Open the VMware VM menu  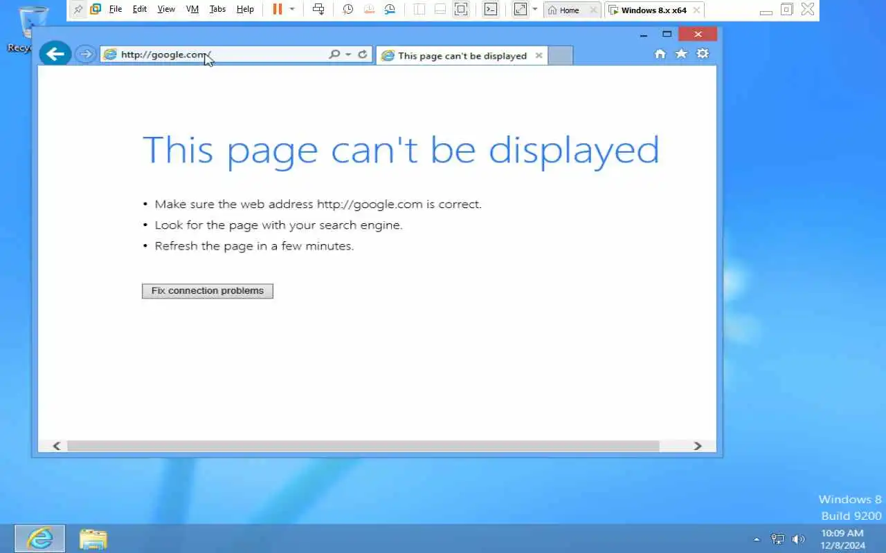coord(192,9)
